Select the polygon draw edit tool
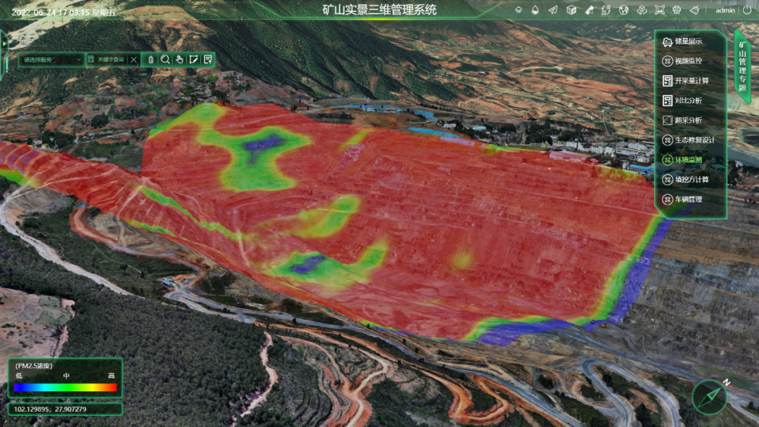 [194, 60]
